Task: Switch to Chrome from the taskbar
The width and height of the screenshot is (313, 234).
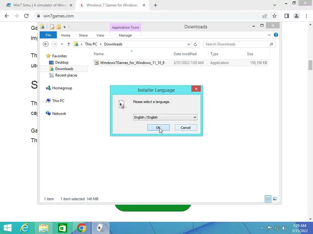Action: (x=81, y=228)
